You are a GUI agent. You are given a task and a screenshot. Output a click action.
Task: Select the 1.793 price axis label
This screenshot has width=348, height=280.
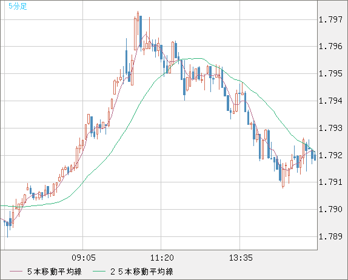pyautogui.click(x=330, y=128)
